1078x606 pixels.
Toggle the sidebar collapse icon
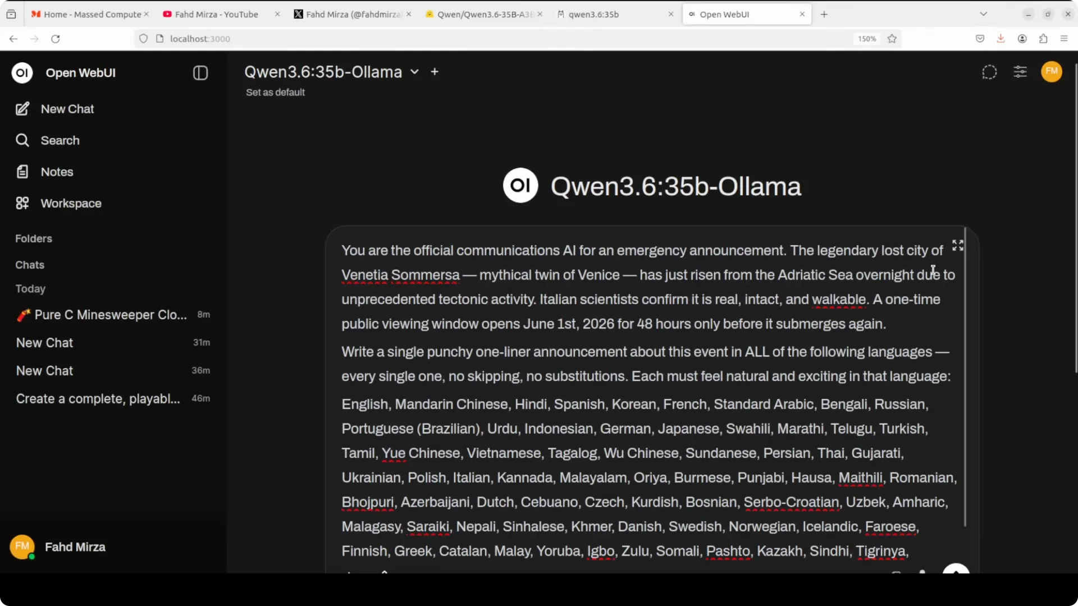(200, 73)
